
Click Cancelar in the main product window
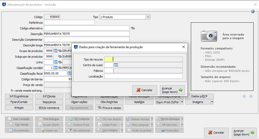pos(216,133)
